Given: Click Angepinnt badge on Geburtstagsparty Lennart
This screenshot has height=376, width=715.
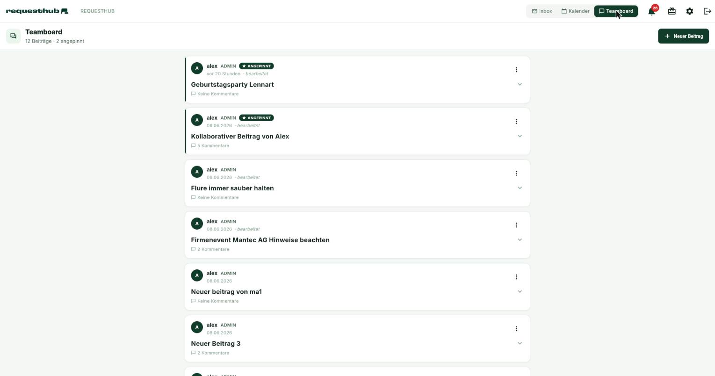Looking at the screenshot, I should pyautogui.click(x=256, y=66).
